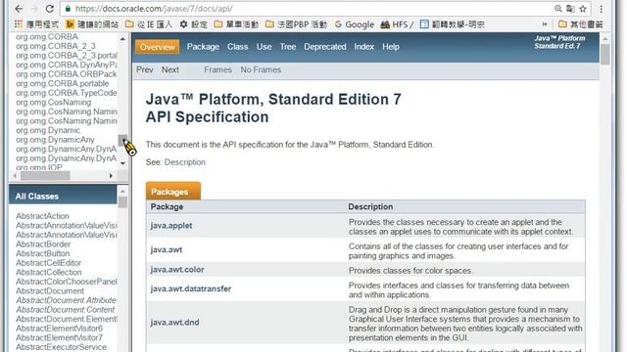The height and width of the screenshot is (352, 627).
Task: Open the 從 IE 匯入 bookmark folder
Action: 149,24
